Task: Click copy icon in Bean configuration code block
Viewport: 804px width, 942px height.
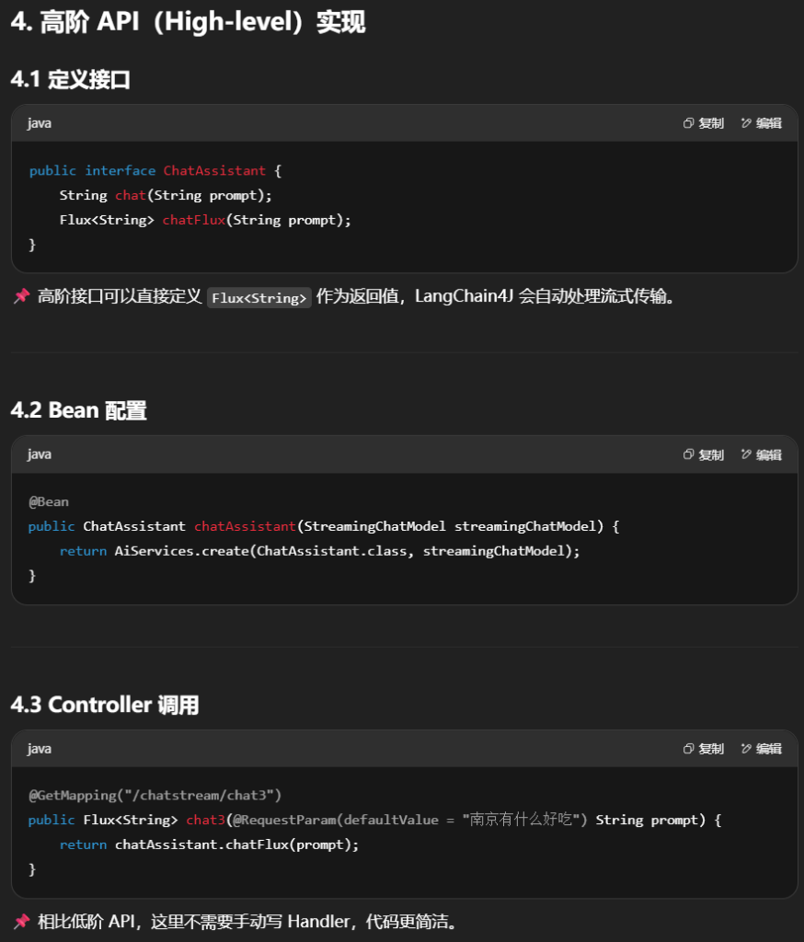Action: click(688, 454)
